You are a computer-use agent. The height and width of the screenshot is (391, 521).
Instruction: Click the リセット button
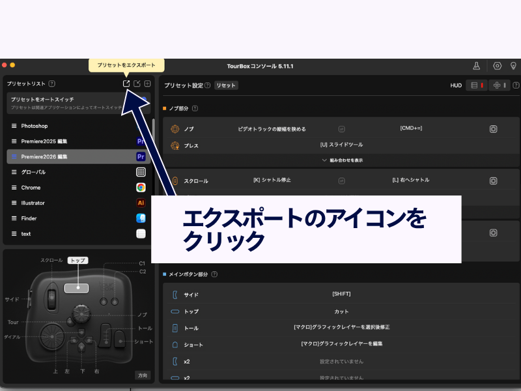[x=226, y=85]
